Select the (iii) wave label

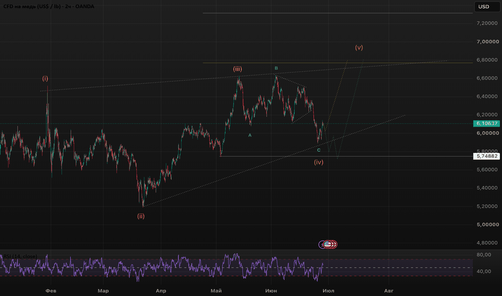[x=237, y=69]
